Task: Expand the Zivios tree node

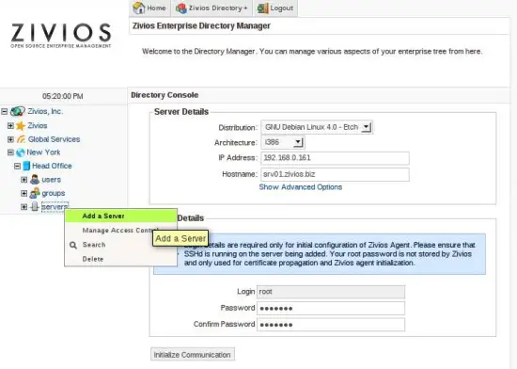Action: 10,126
